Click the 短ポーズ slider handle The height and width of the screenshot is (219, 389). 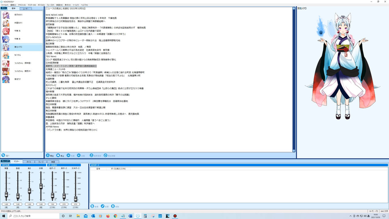(52, 195)
